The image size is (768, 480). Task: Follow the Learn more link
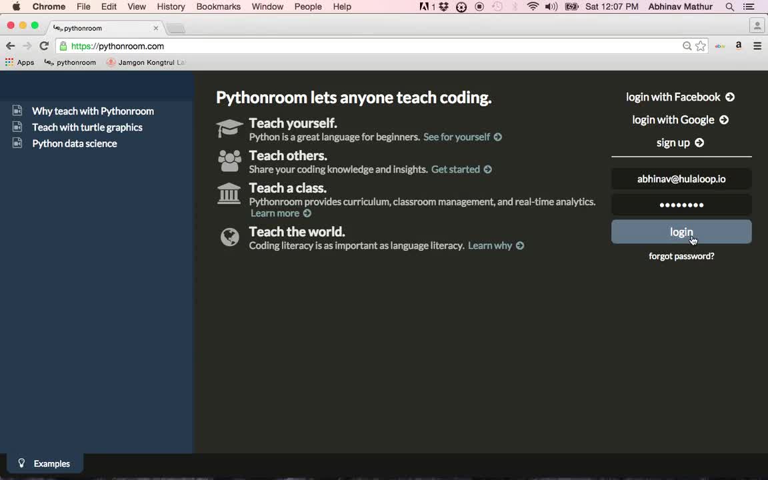[x=281, y=213]
